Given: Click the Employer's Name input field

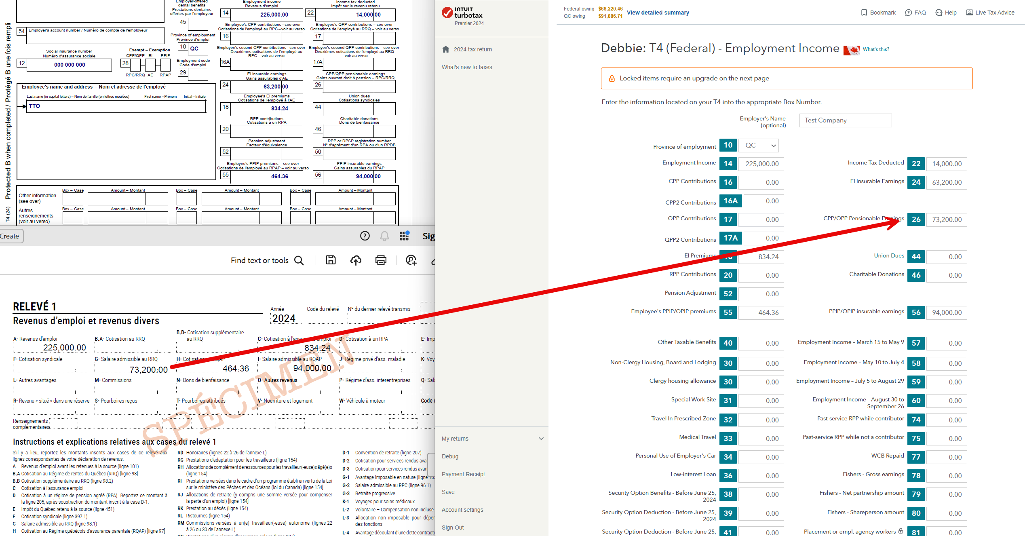Looking at the screenshot, I should coord(846,120).
